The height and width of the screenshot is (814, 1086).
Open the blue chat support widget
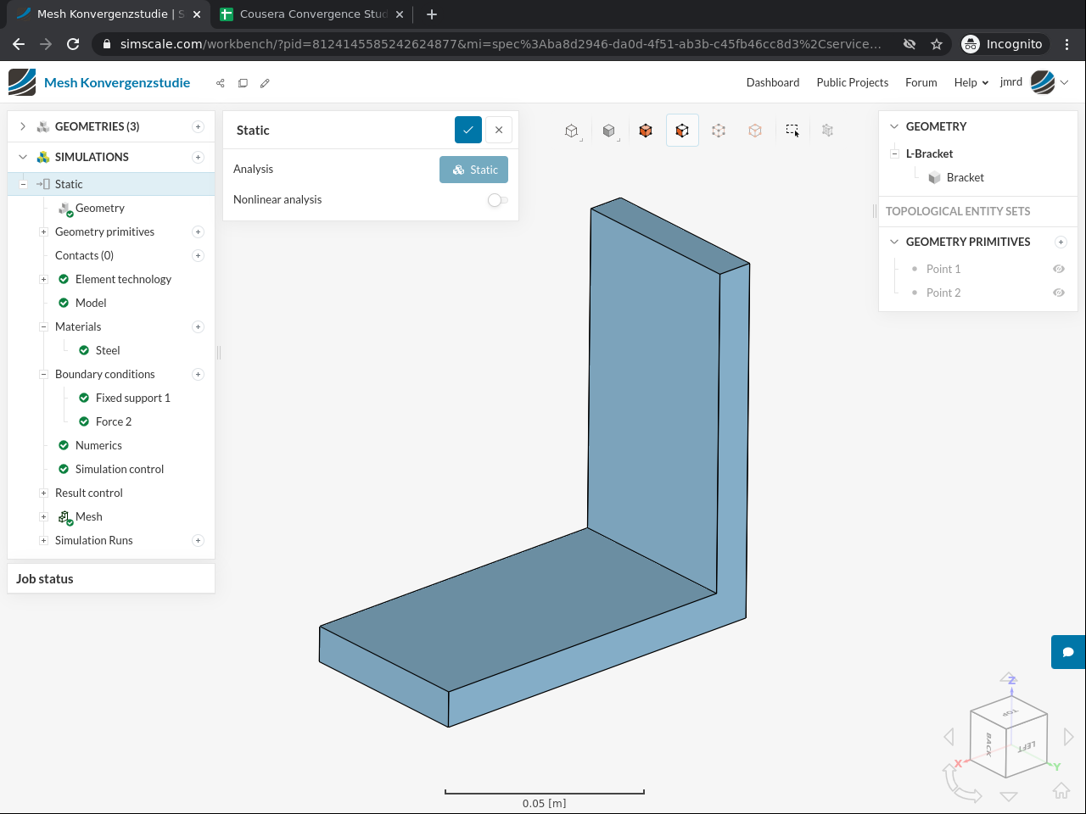click(x=1068, y=652)
